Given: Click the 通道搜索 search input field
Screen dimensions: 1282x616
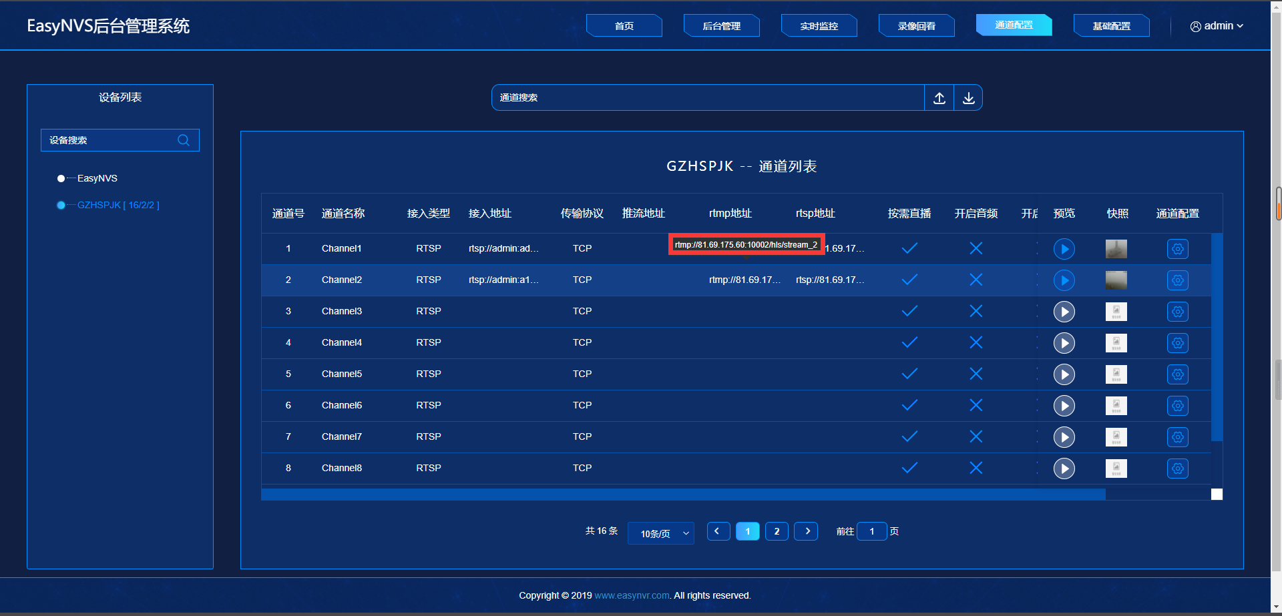Looking at the screenshot, I should pos(708,97).
